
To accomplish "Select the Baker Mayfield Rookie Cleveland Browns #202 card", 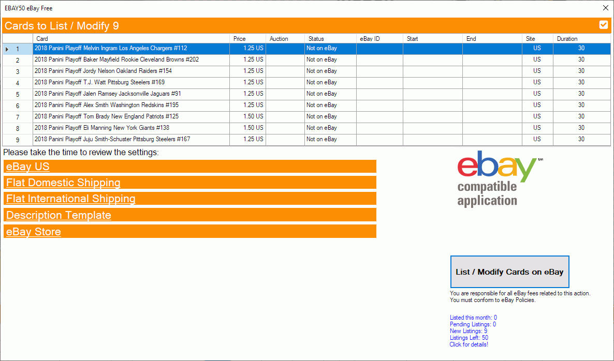I will click(x=131, y=60).
